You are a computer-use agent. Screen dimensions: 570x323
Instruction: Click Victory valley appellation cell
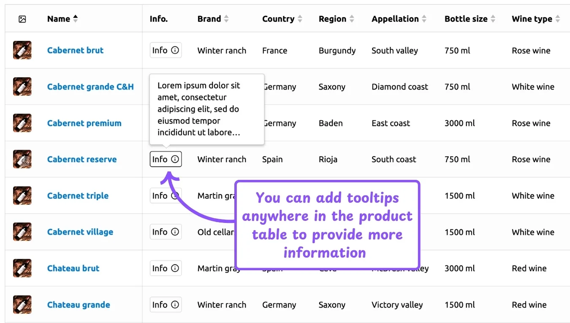pos(397,305)
